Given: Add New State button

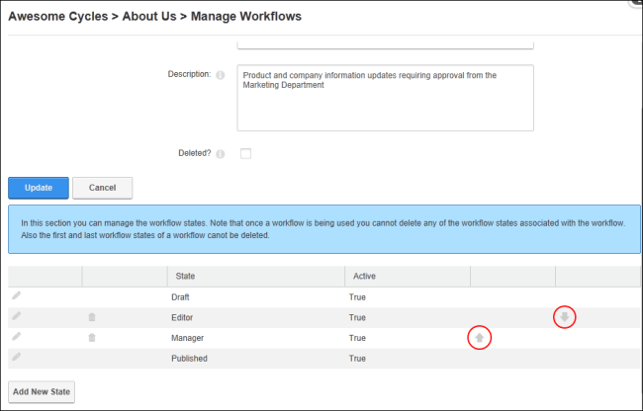Looking at the screenshot, I should (x=42, y=392).
